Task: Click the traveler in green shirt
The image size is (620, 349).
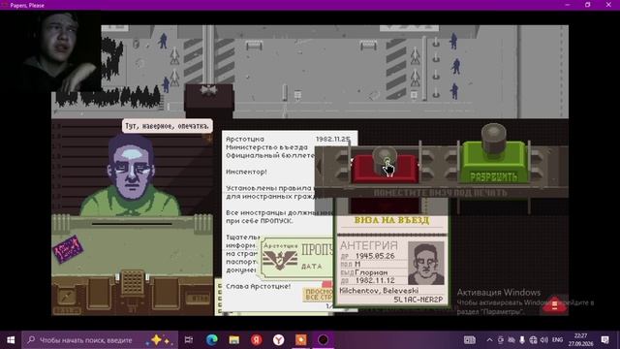Action: click(131, 176)
